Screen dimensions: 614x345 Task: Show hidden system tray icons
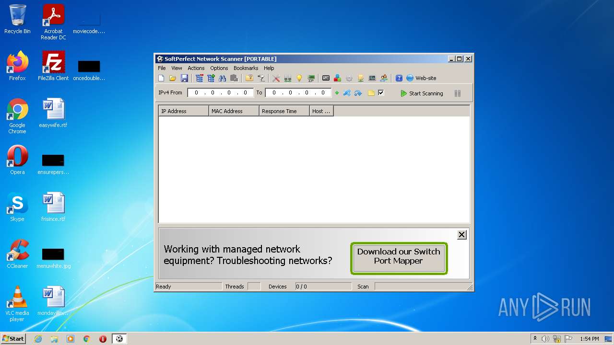535,339
